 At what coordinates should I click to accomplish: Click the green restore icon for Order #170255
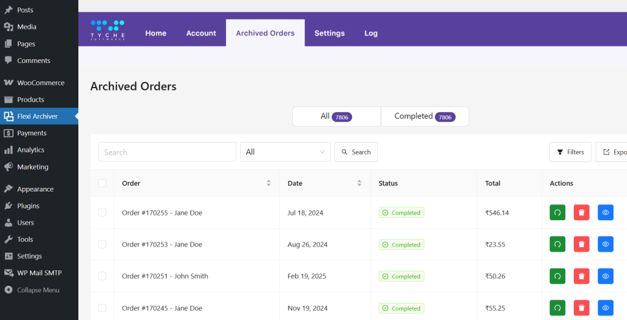[557, 212]
